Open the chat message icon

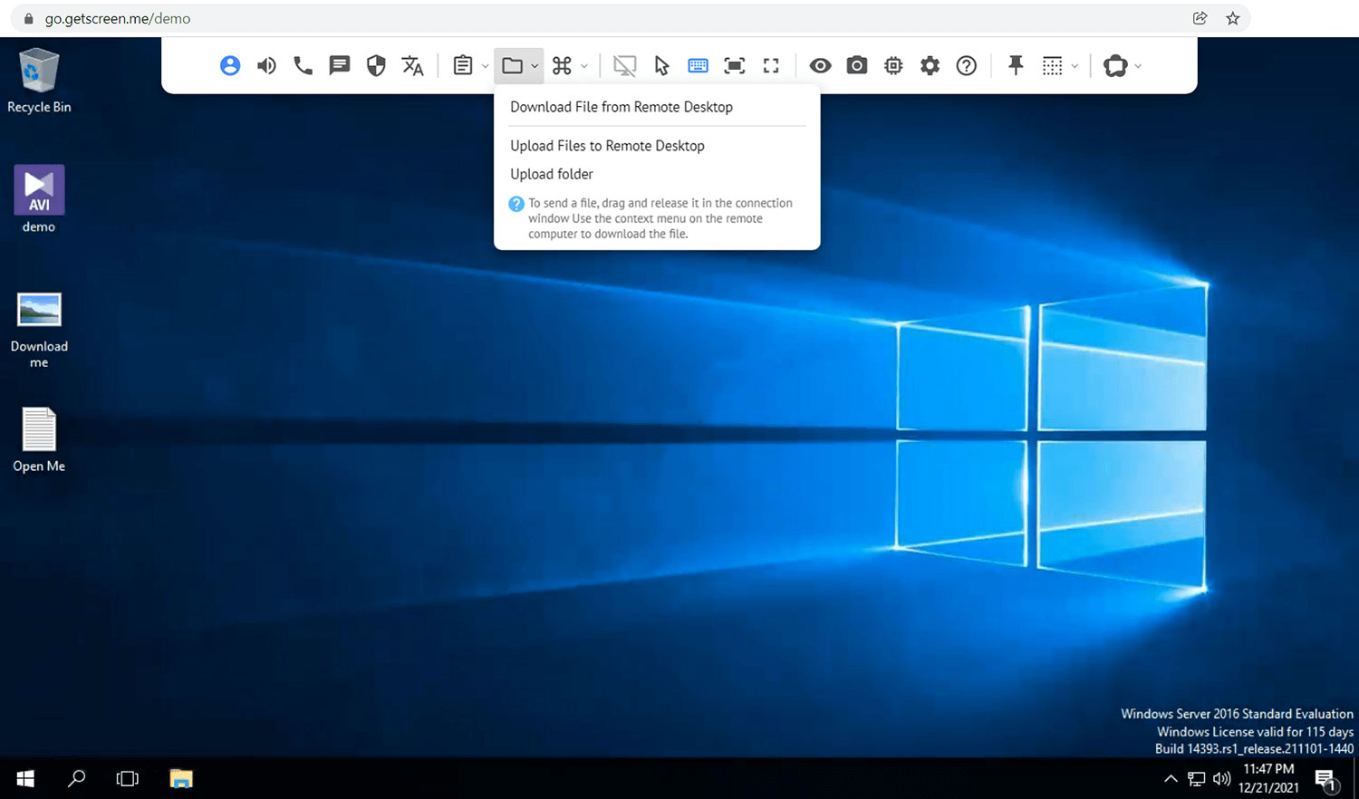[340, 65]
